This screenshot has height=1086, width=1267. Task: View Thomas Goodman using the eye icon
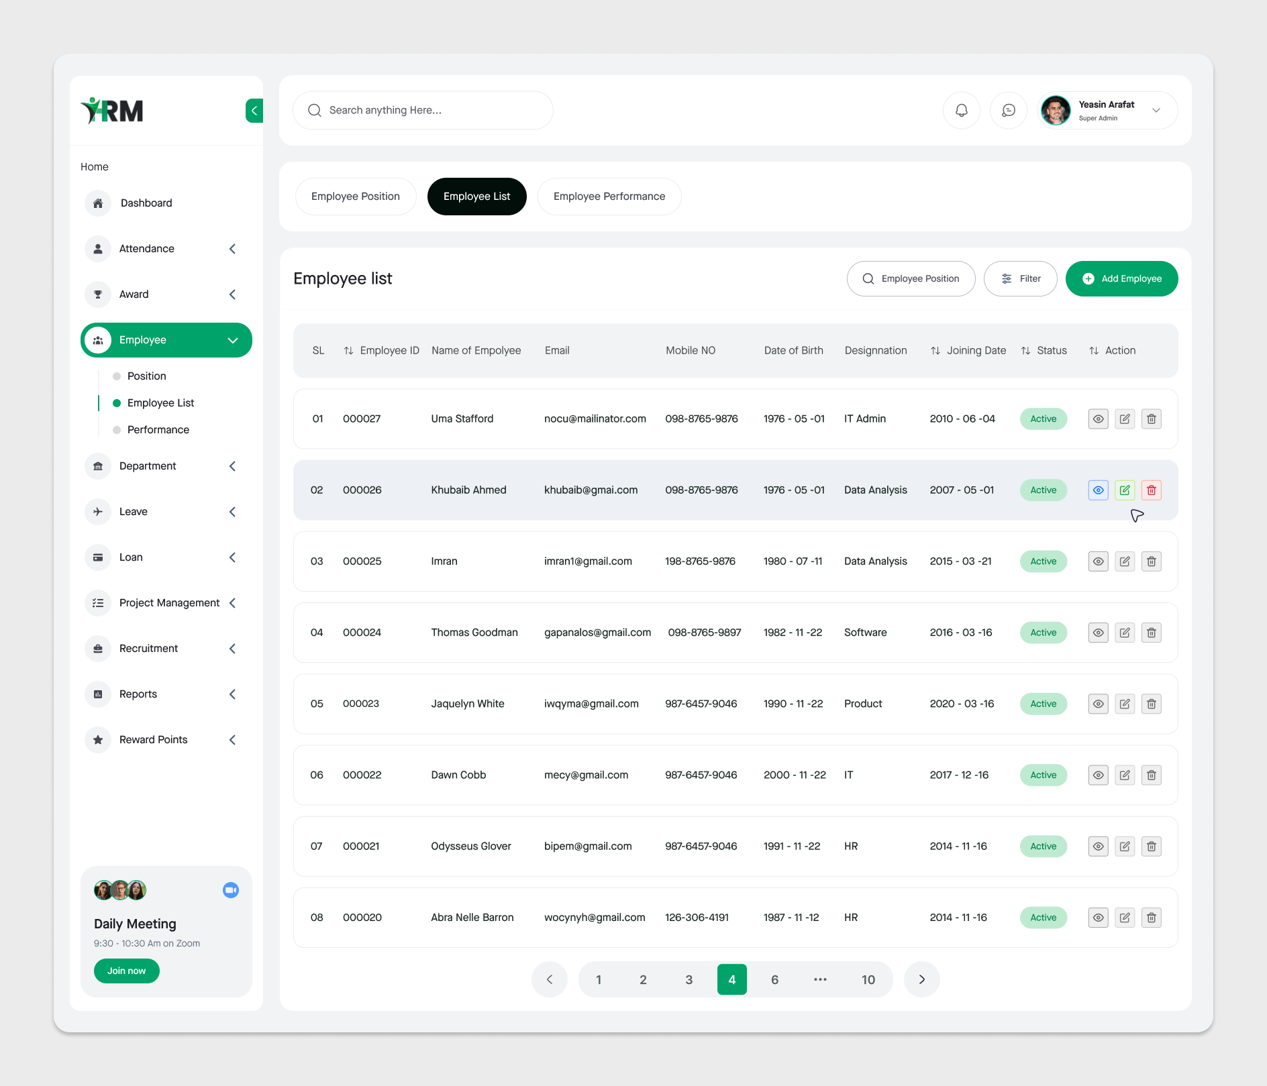click(x=1098, y=633)
